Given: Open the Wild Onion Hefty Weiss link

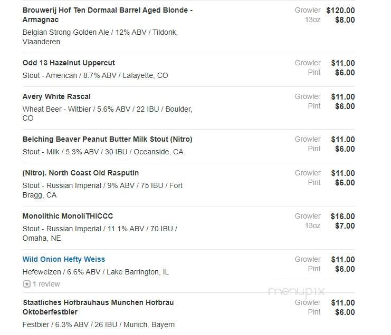Looking at the screenshot, I should click(x=64, y=259).
